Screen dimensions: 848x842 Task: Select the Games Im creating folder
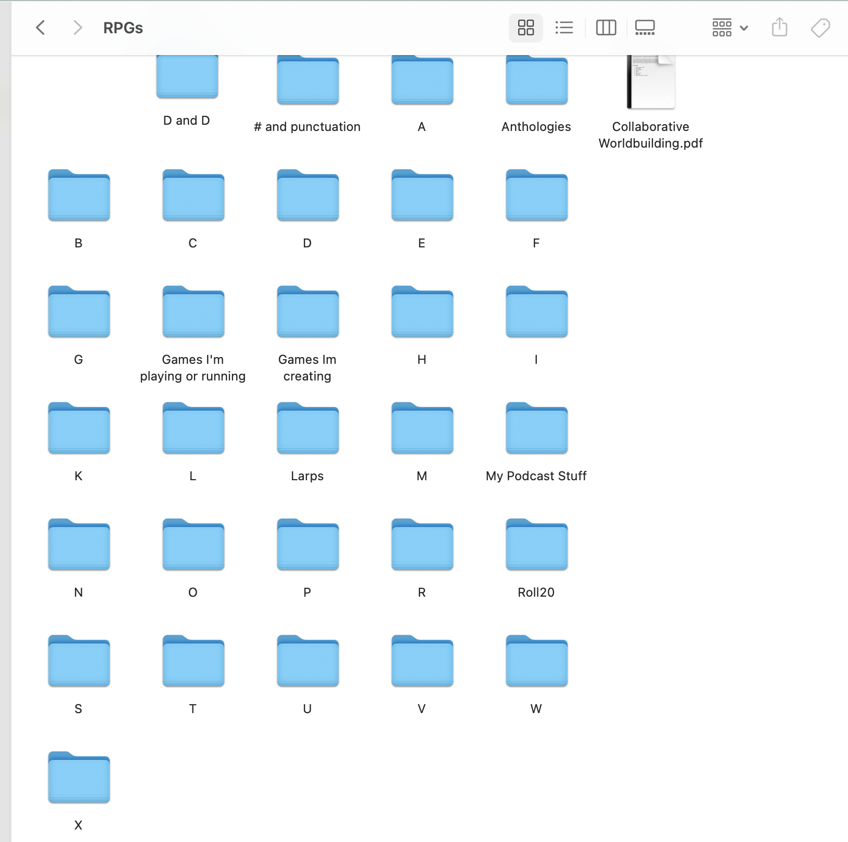(x=307, y=312)
